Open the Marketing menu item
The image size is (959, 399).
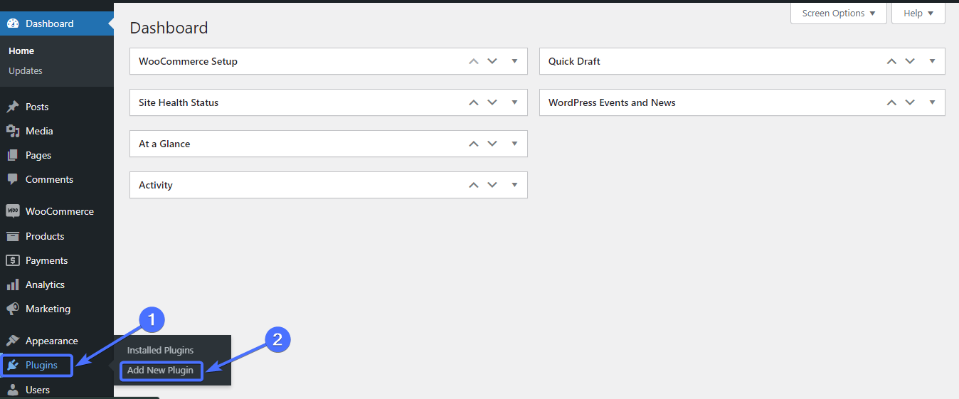coord(57,309)
